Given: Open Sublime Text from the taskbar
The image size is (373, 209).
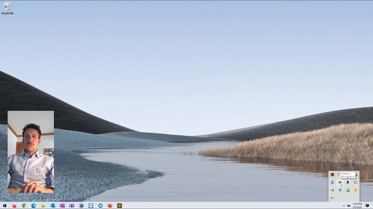Looking at the screenshot, I should 119,206.
